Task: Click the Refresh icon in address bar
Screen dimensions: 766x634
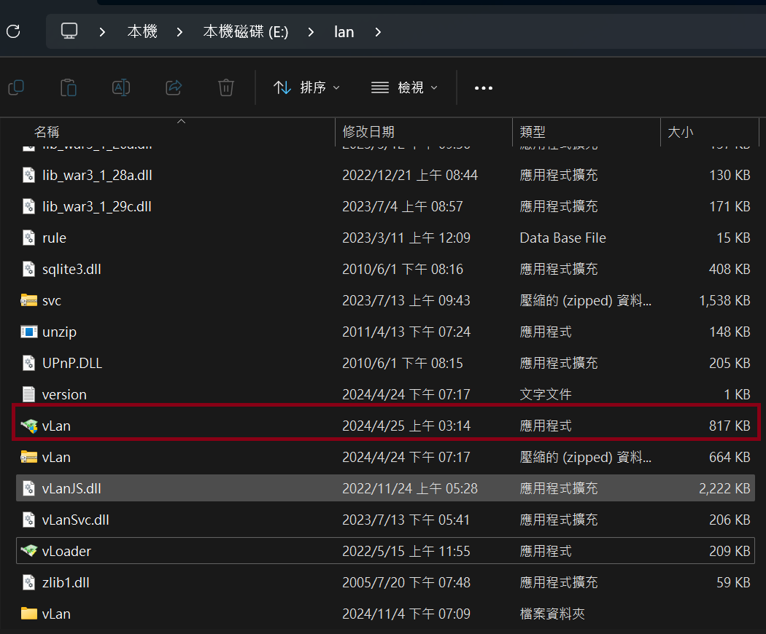Action: click(13, 31)
